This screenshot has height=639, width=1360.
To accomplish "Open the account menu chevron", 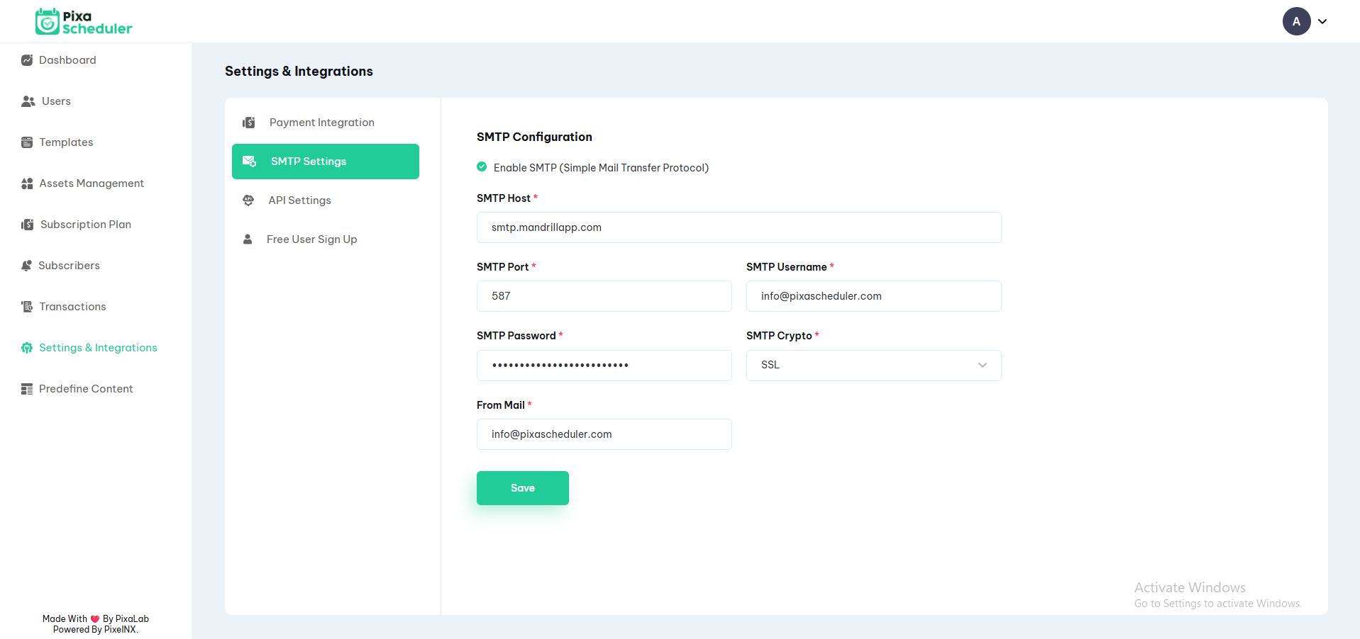I will 1322,21.
